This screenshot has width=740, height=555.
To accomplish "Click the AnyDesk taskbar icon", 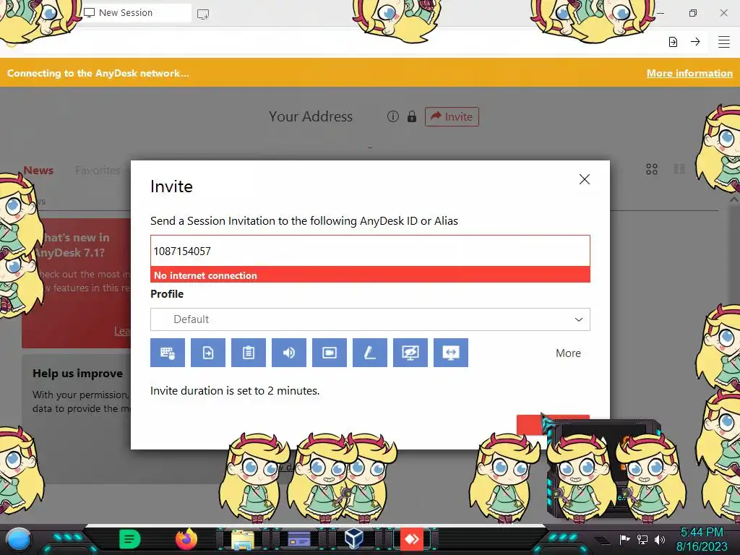I will pos(411,539).
